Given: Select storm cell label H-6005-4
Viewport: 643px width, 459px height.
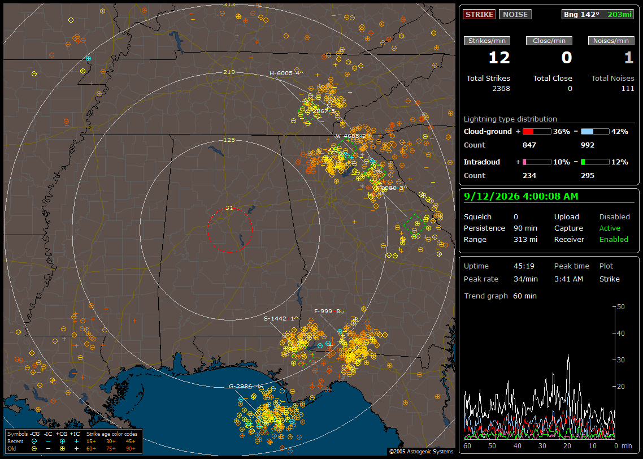Looking at the screenshot, I should (x=284, y=73).
